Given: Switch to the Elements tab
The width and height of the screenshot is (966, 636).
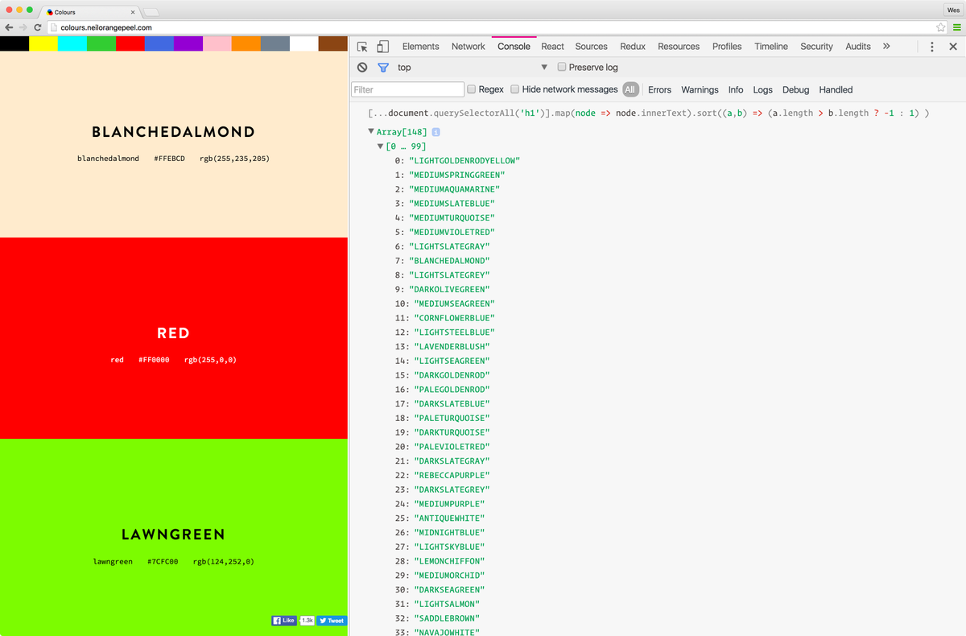Looking at the screenshot, I should [420, 47].
